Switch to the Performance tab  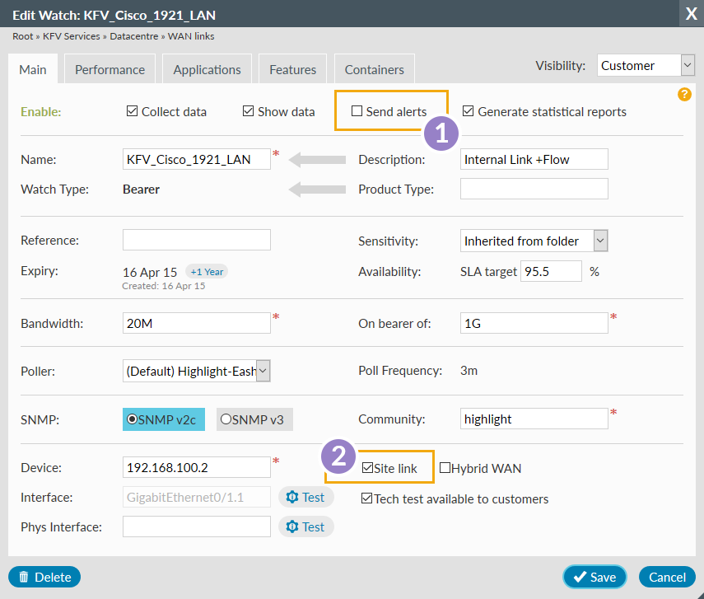(x=110, y=70)
